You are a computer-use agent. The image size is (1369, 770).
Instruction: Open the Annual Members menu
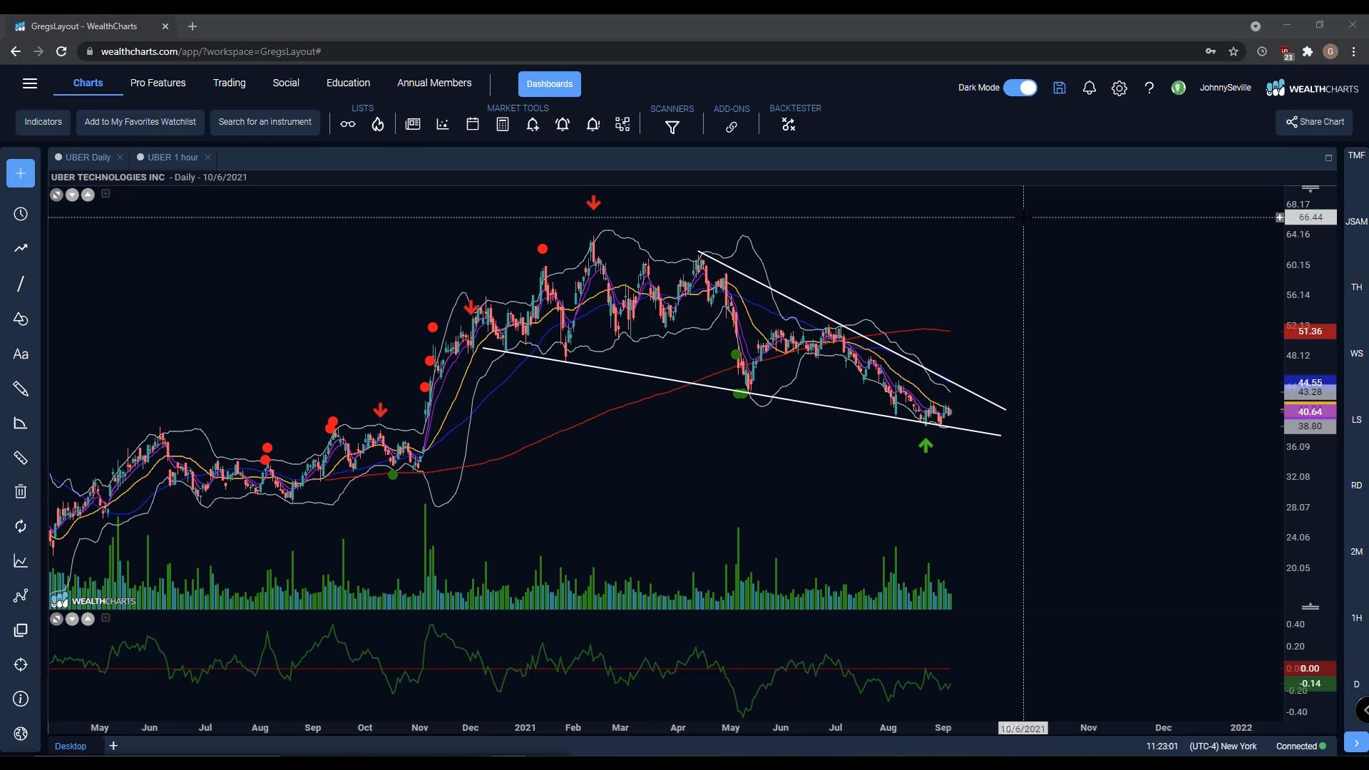[x=434, y=83]
